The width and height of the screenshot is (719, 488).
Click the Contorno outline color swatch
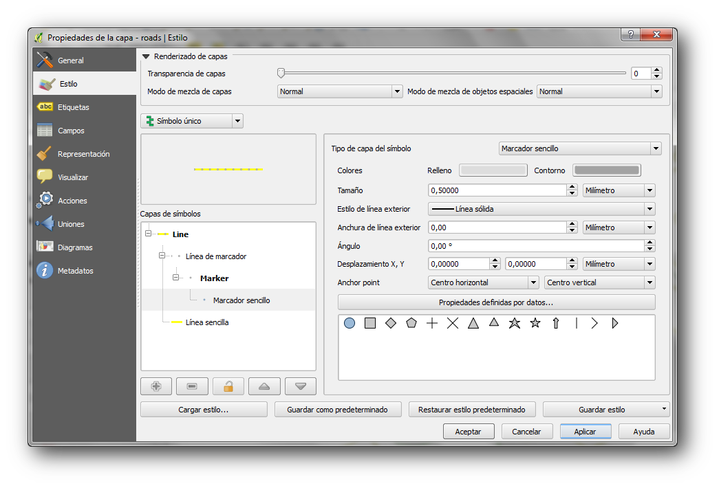click(x=607, y=170)
